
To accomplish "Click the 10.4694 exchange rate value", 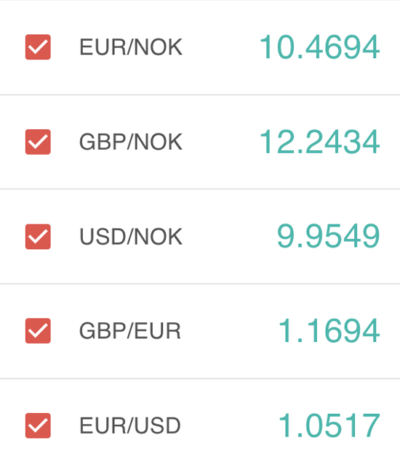I will click(319, 47).
